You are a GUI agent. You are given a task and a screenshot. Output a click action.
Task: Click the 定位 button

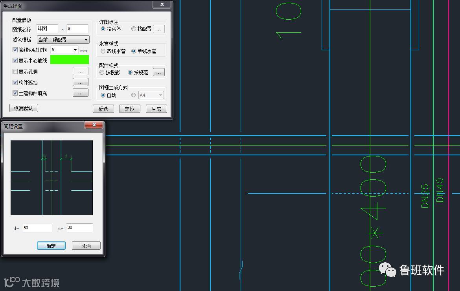click(x=130, y=109)
